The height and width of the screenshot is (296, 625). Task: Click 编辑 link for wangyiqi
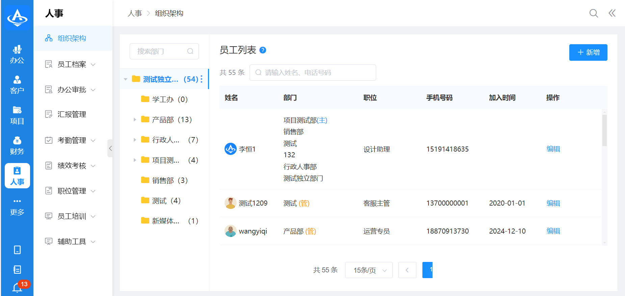pos(553,231)
